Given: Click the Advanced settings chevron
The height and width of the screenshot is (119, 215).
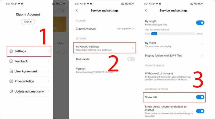Looking at the screenshot, I should tap(133, 48).
